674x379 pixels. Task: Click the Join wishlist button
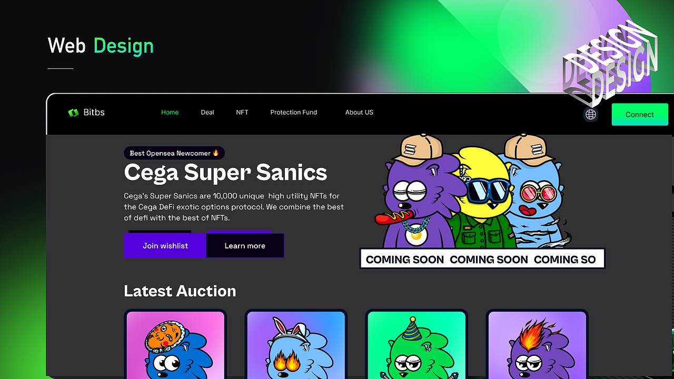165,246
